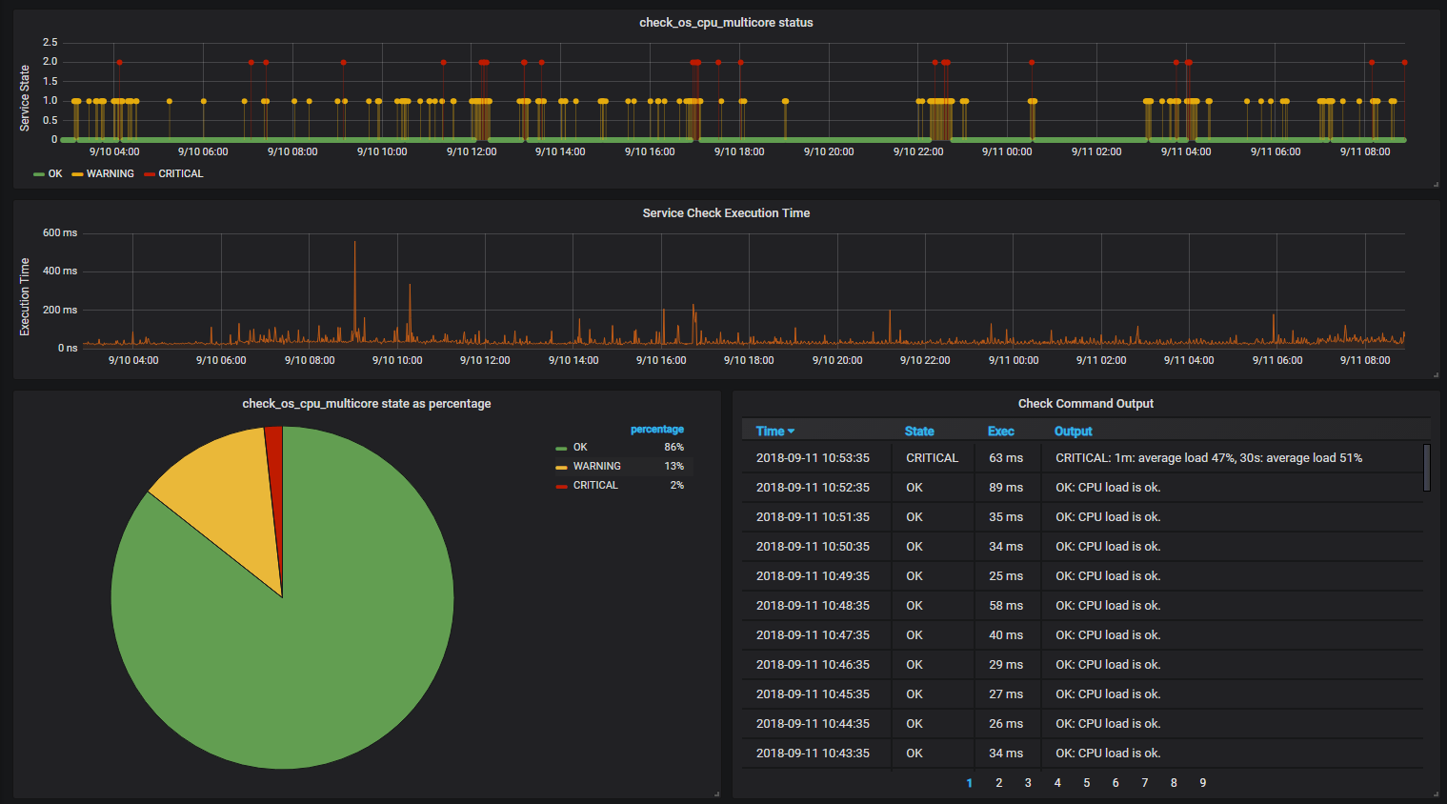Go to table page 5
Viewport: 1447px width, 804px height.
tap(1086, 782)
